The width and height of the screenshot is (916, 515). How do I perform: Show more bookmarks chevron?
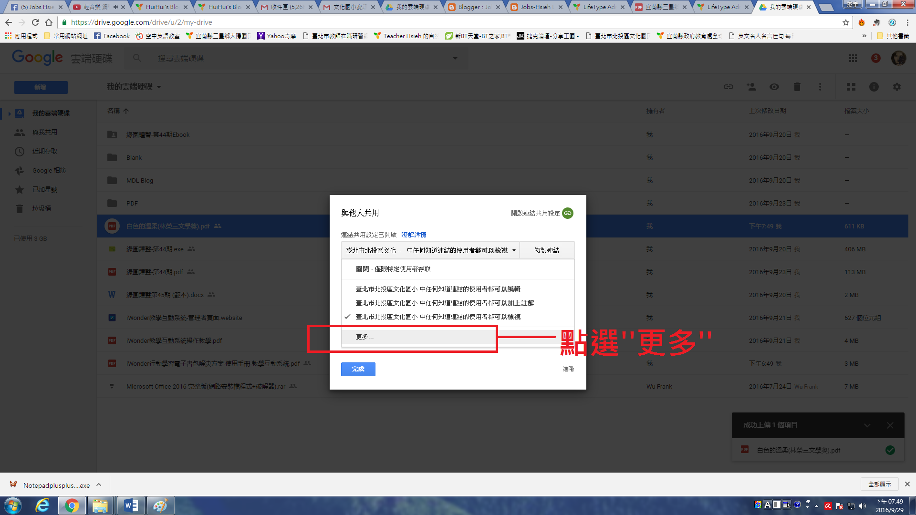click(864, 36)
